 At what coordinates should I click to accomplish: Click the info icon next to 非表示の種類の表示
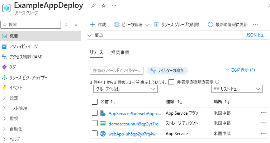(x=217, y=82)
